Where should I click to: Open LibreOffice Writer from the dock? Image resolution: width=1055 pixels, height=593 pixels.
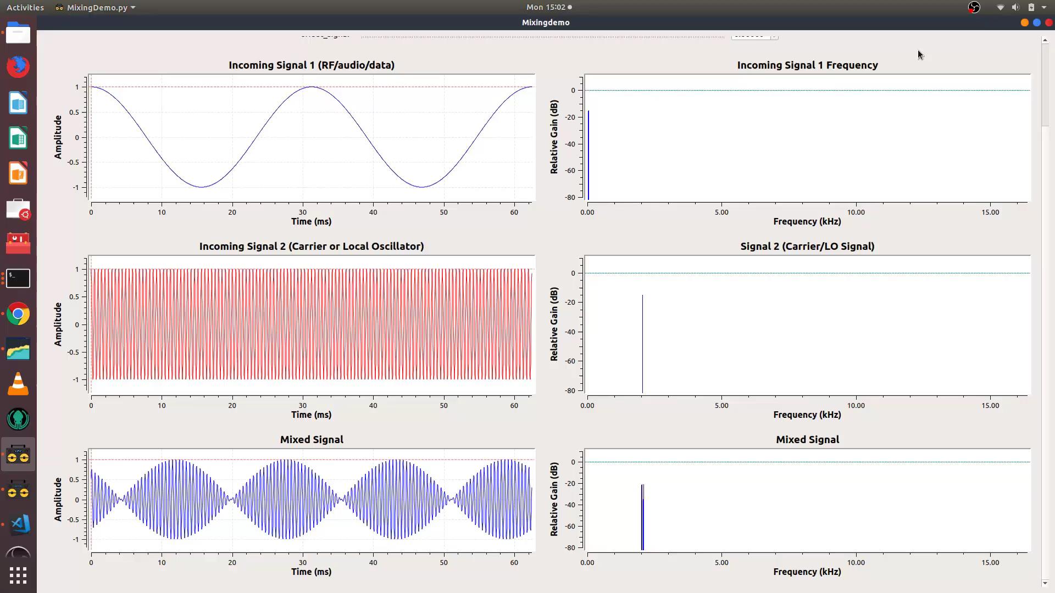tap(18, 103)
